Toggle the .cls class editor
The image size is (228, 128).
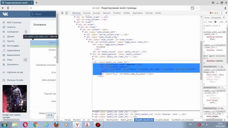pyautogui.click(x=221, y=22)
